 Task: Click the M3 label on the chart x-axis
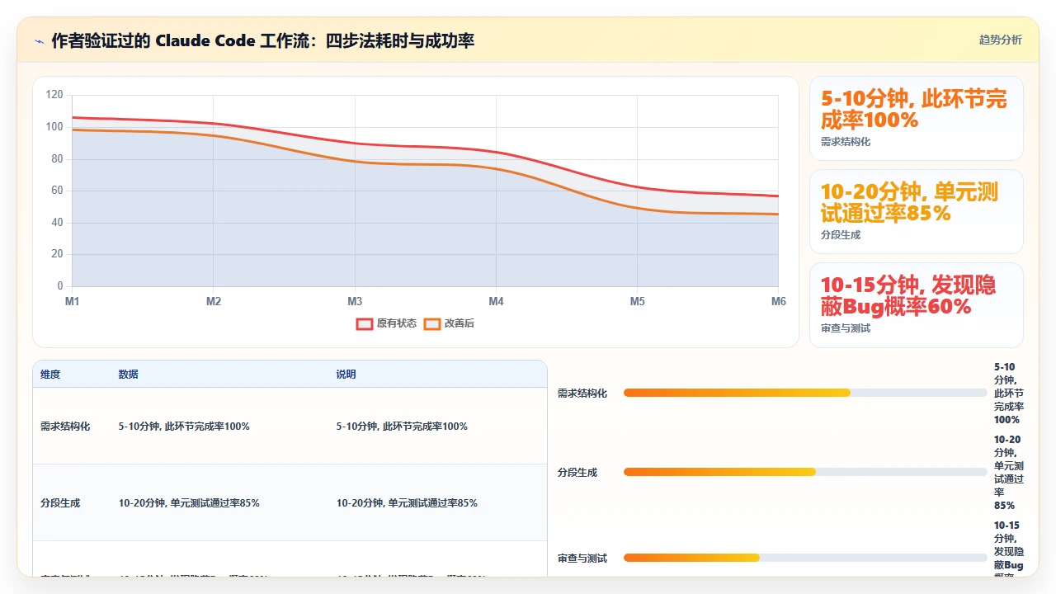click(355, 302)
